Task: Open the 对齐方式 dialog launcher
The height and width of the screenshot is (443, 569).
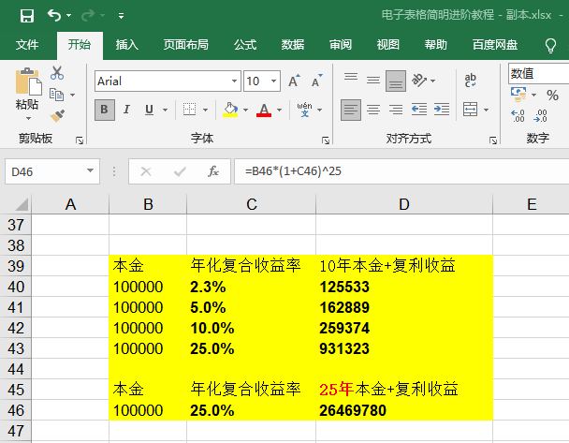Action: (493, 140)
